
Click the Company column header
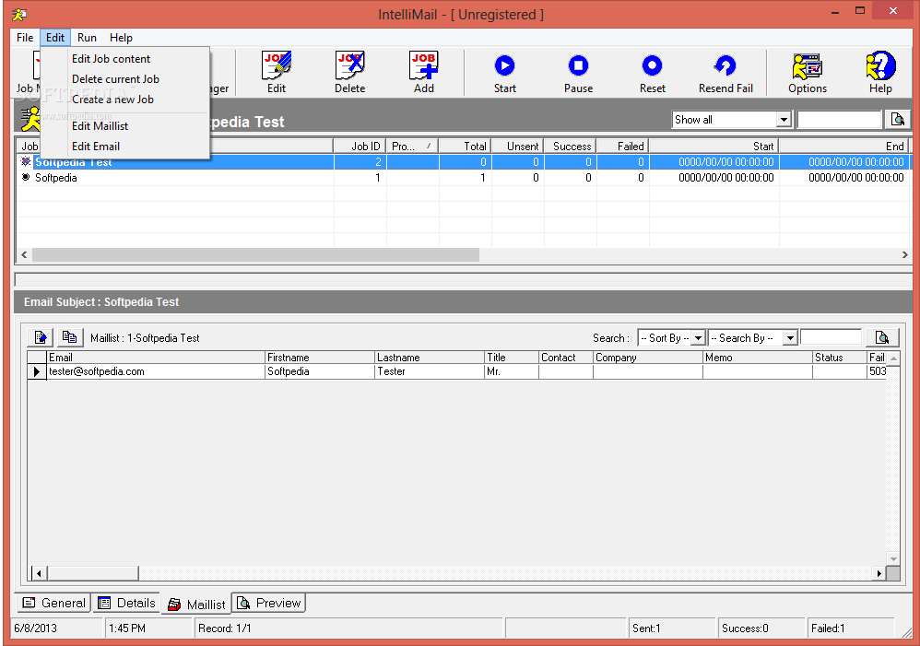coord(648,358)
